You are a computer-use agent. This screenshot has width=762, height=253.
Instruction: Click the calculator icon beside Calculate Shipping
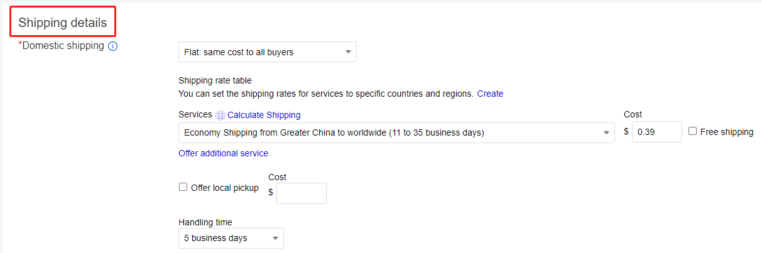pos(220,116)
